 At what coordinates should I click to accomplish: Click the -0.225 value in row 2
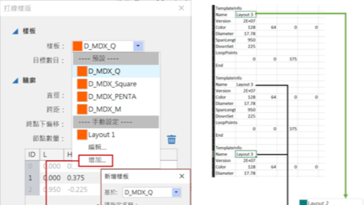click(x=77, y=190)
